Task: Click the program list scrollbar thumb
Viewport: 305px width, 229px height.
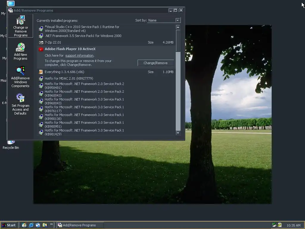Action: (x=178, y=41)
